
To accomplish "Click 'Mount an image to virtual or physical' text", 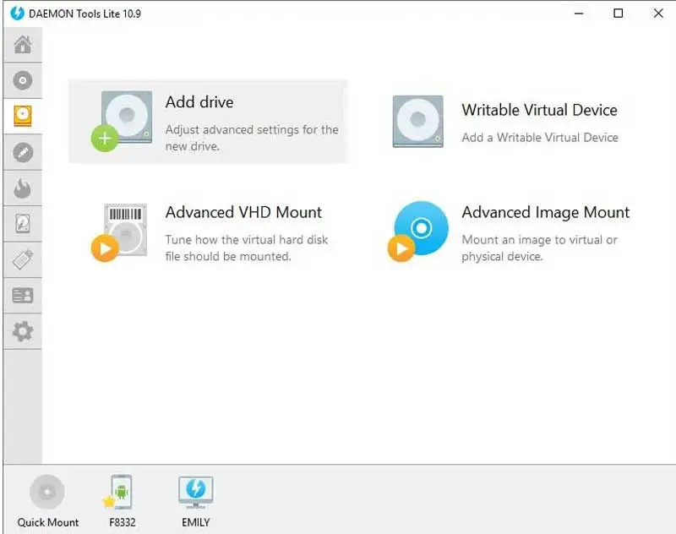I will pos(539,248).
